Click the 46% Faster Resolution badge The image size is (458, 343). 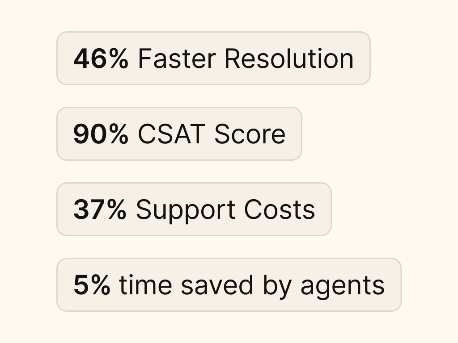point(213,59)
